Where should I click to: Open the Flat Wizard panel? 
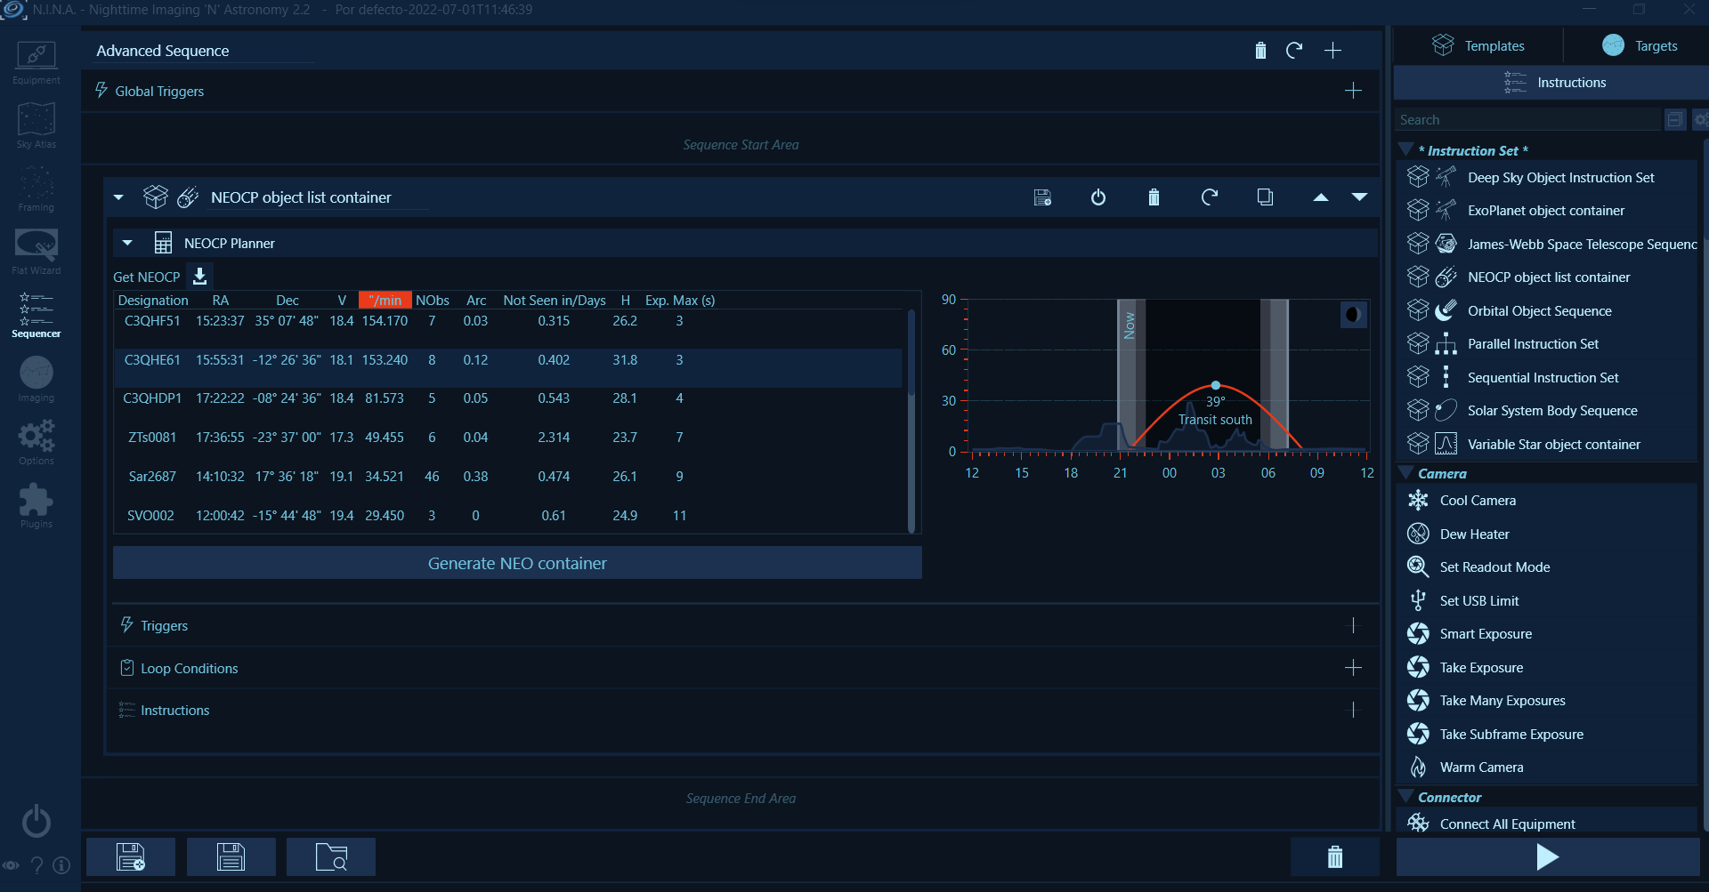36,251
